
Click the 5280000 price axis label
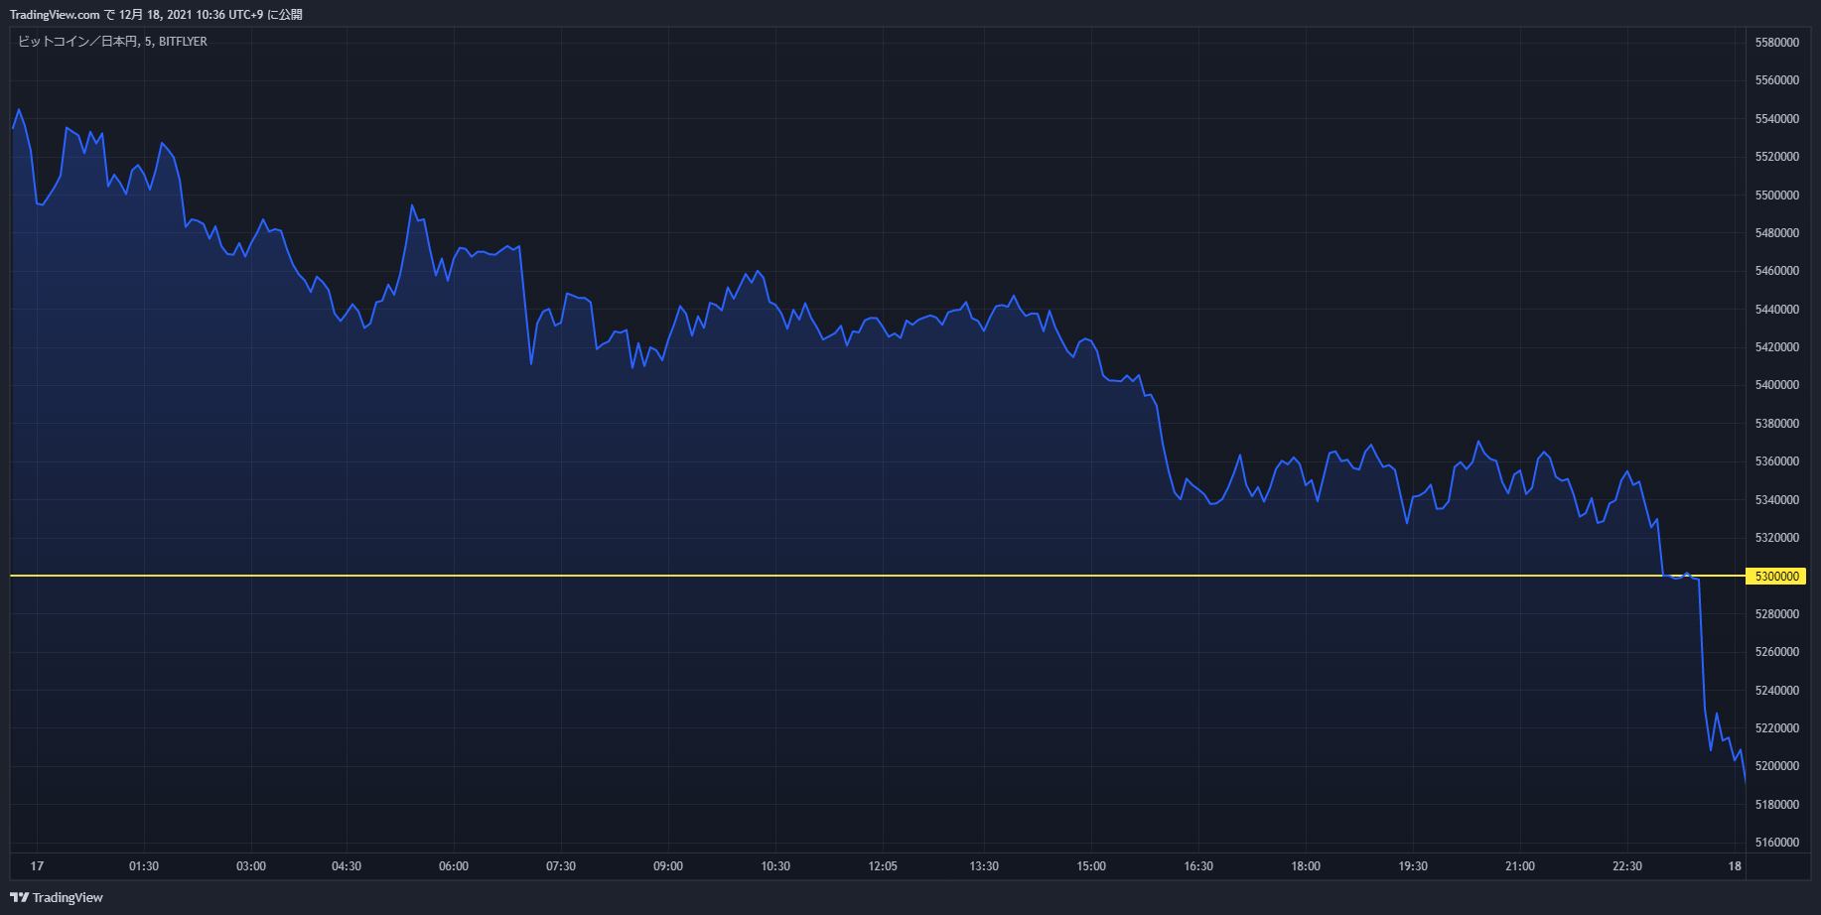click(x=1777, y=614)
